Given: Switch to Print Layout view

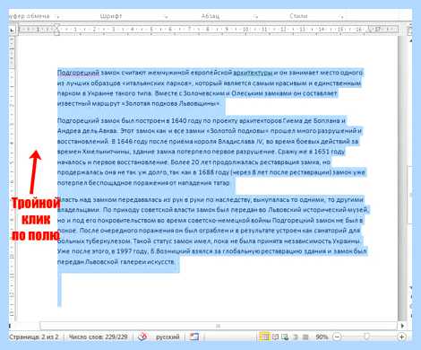Looking at the screenshot, I should (264, 337).
